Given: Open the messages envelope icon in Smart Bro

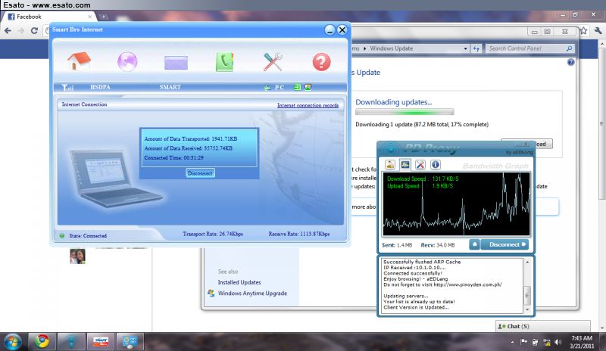Looking at the screenshot, I should (176, 63).
